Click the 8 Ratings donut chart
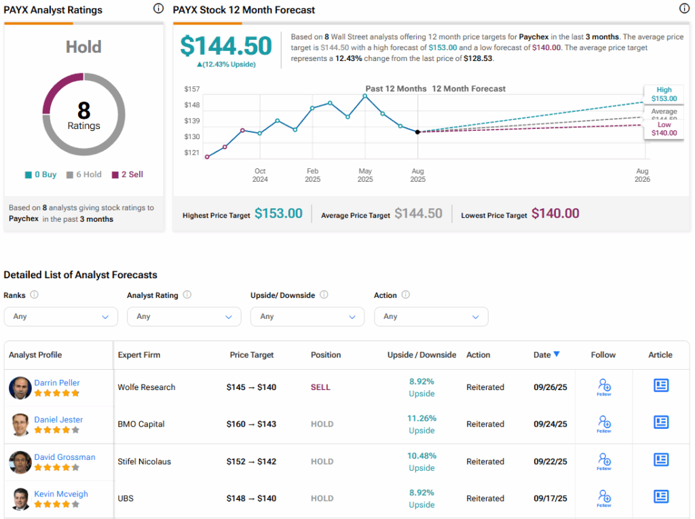 click(x=83, y=115)
